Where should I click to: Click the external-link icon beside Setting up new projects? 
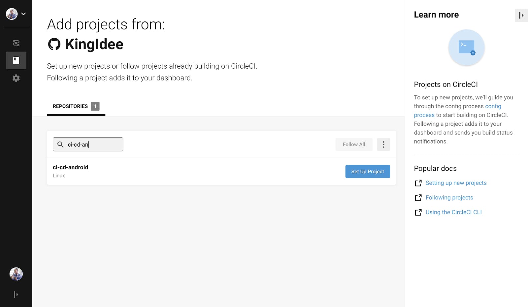point(418,183)
